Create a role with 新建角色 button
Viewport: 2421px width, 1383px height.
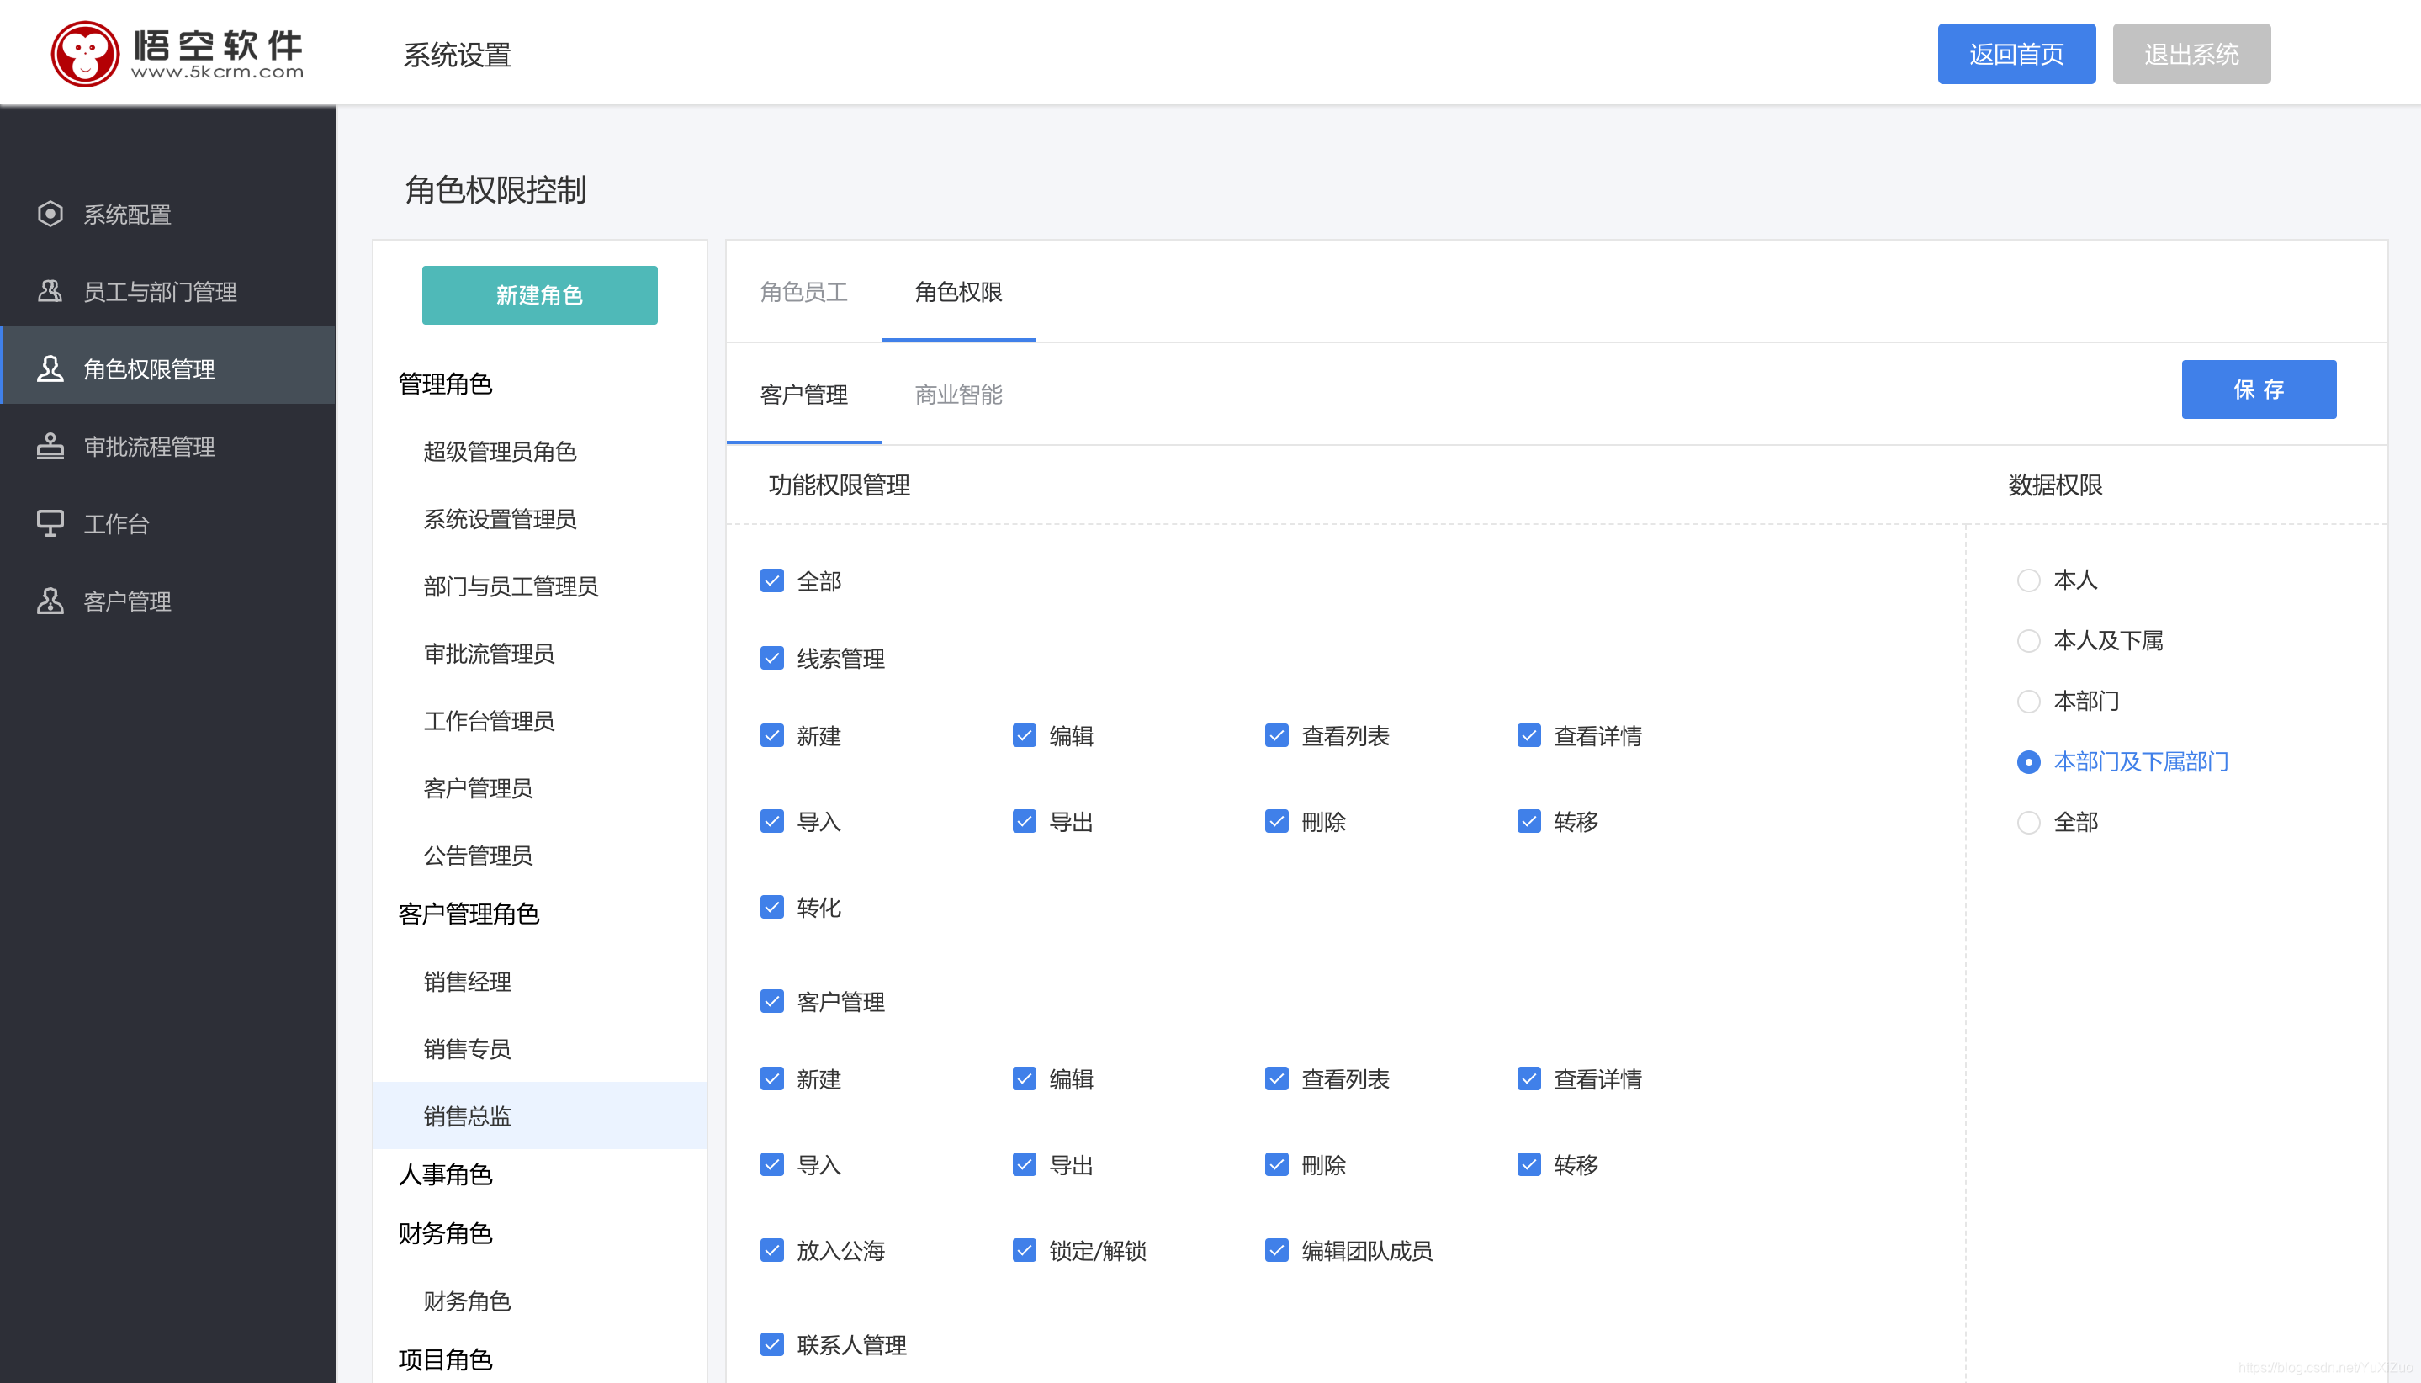click(x=538, y=294)
